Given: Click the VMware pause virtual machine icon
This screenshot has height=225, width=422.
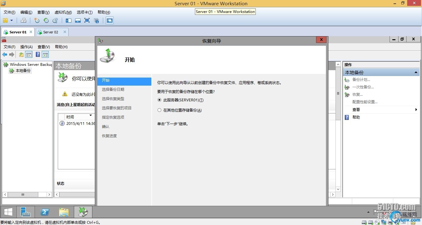Looking at the screenshot, I should (x=5, y=20).
